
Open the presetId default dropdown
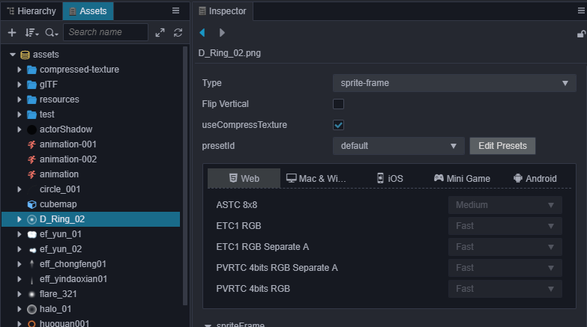[x=399, y=146]
